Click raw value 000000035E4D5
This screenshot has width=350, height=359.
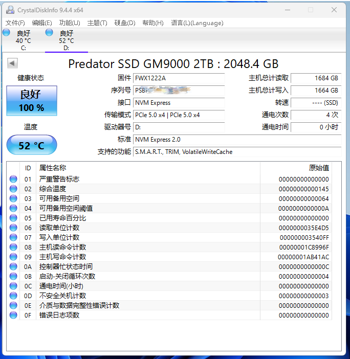pyautogui.click(x=304, y=228)
